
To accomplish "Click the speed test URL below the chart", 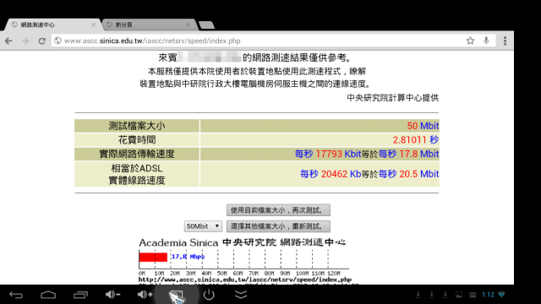I will 245,280.
